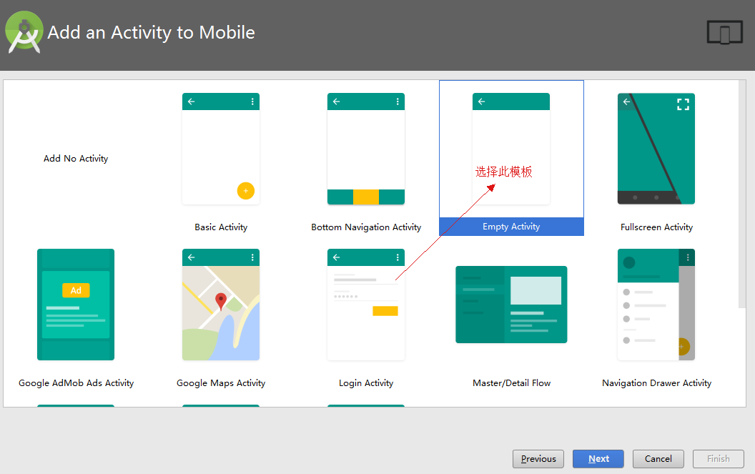Click the yellow floating action button in Basic Activity

click(245, 191)
